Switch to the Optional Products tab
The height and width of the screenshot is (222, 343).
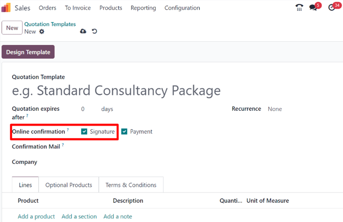click(x=69, y=185)
